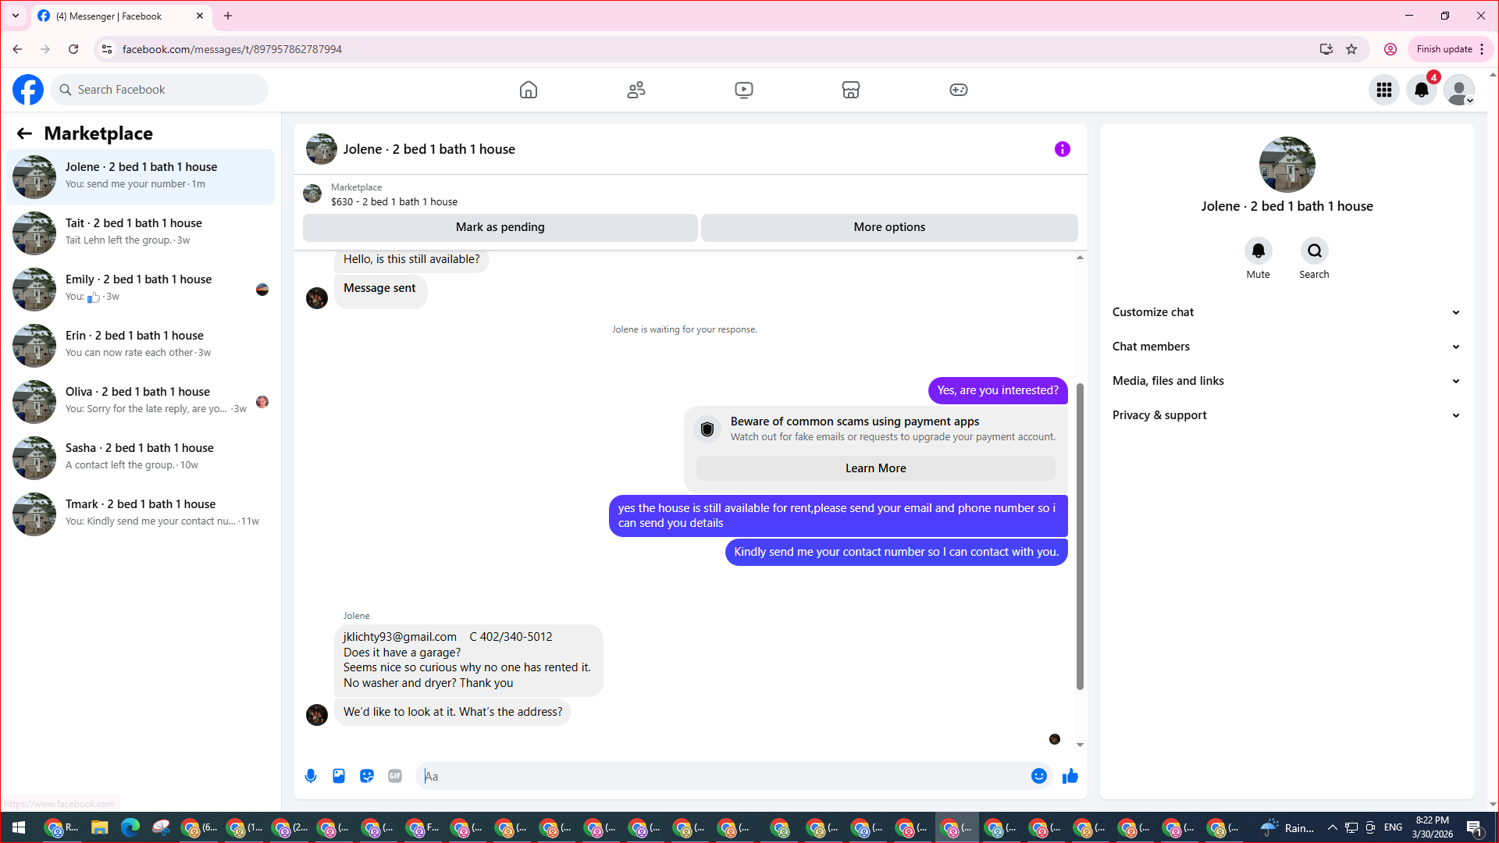The width and height of the screenshot is (1499, 843).
Task: Open the sticker picker icon
Action: [x=367, y=776]
